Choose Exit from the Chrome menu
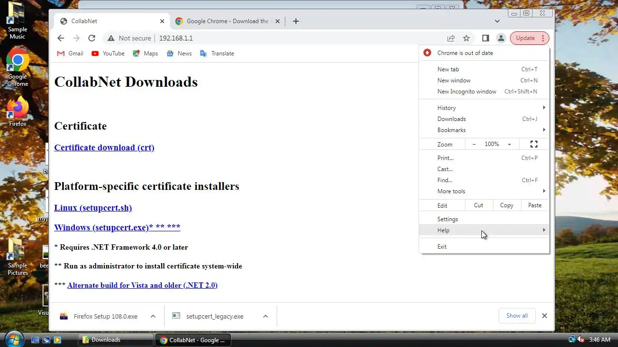Image resolution: width=618 pixels, height=347 pixels. click(484, 247)
